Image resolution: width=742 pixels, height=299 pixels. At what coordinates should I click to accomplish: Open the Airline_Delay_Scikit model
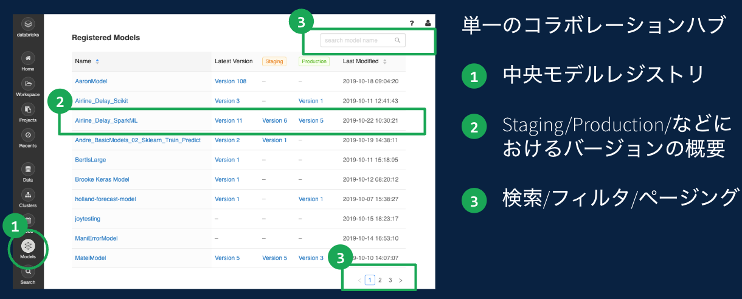pos(101,101)
